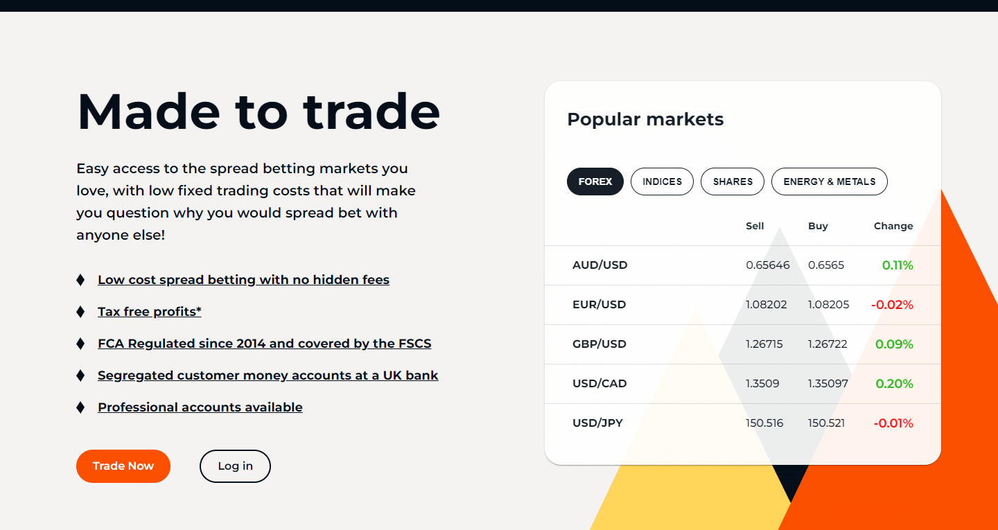Open the segregated customer money accounts link
This screenshot has width=998, height=530.
click(x=268, y=375)
